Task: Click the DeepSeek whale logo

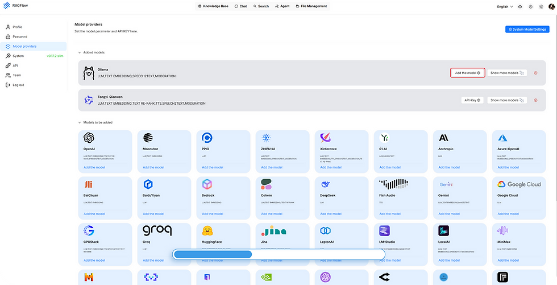Action: click(x=326, y=184)
